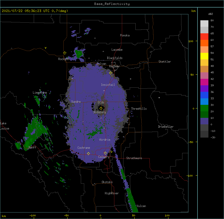Viewport: 224px width, 219px height.
Task: Click the green echo north of RockyMH label
Action: click(x=79, y=54)
